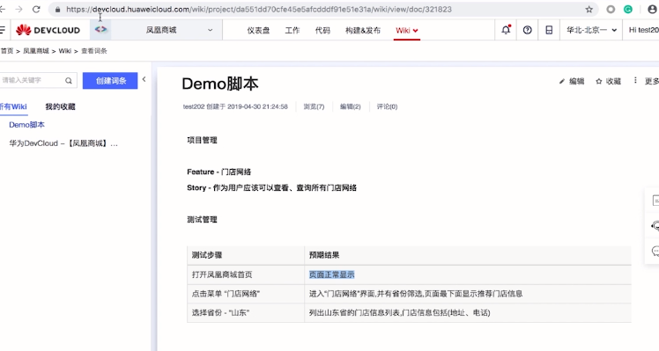Viewport: 659px width, 351px height.
Task: Click the mobile device icon in header
Action: click(x=549, y=30)
